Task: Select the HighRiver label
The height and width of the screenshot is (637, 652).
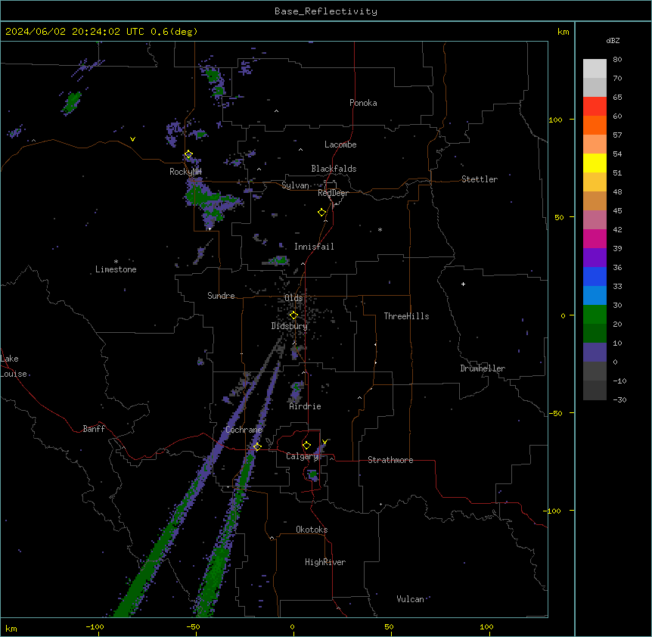Action: click(x=325, y=562)
